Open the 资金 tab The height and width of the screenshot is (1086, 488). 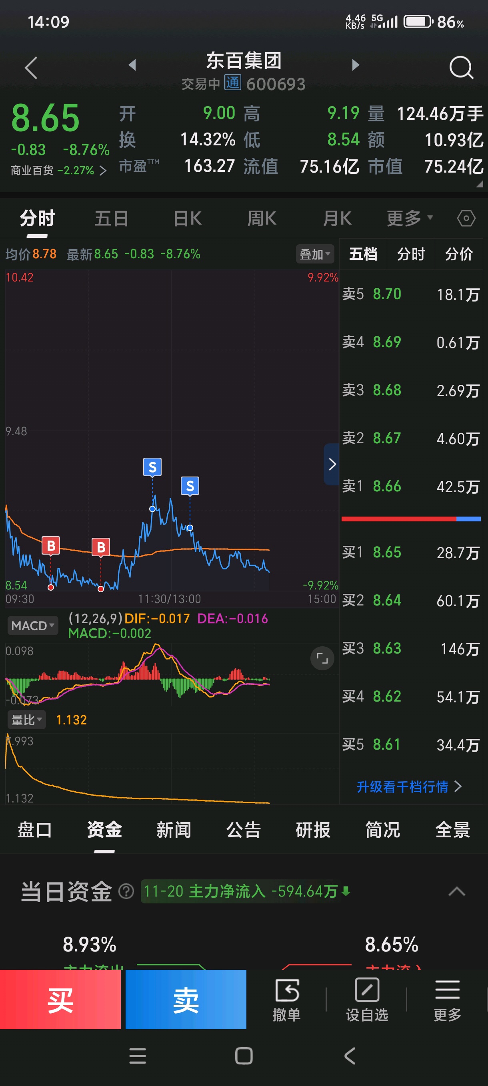point(104,830)
